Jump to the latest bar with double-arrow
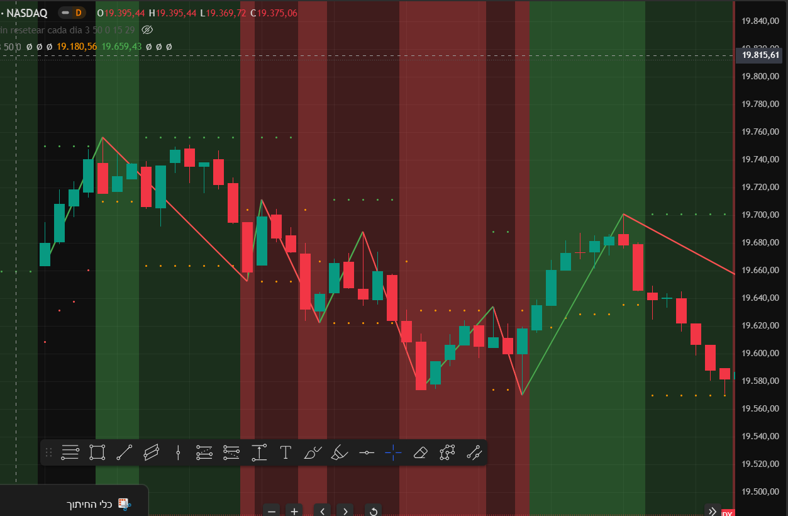788x516 pixels. (x=712, y=510)
